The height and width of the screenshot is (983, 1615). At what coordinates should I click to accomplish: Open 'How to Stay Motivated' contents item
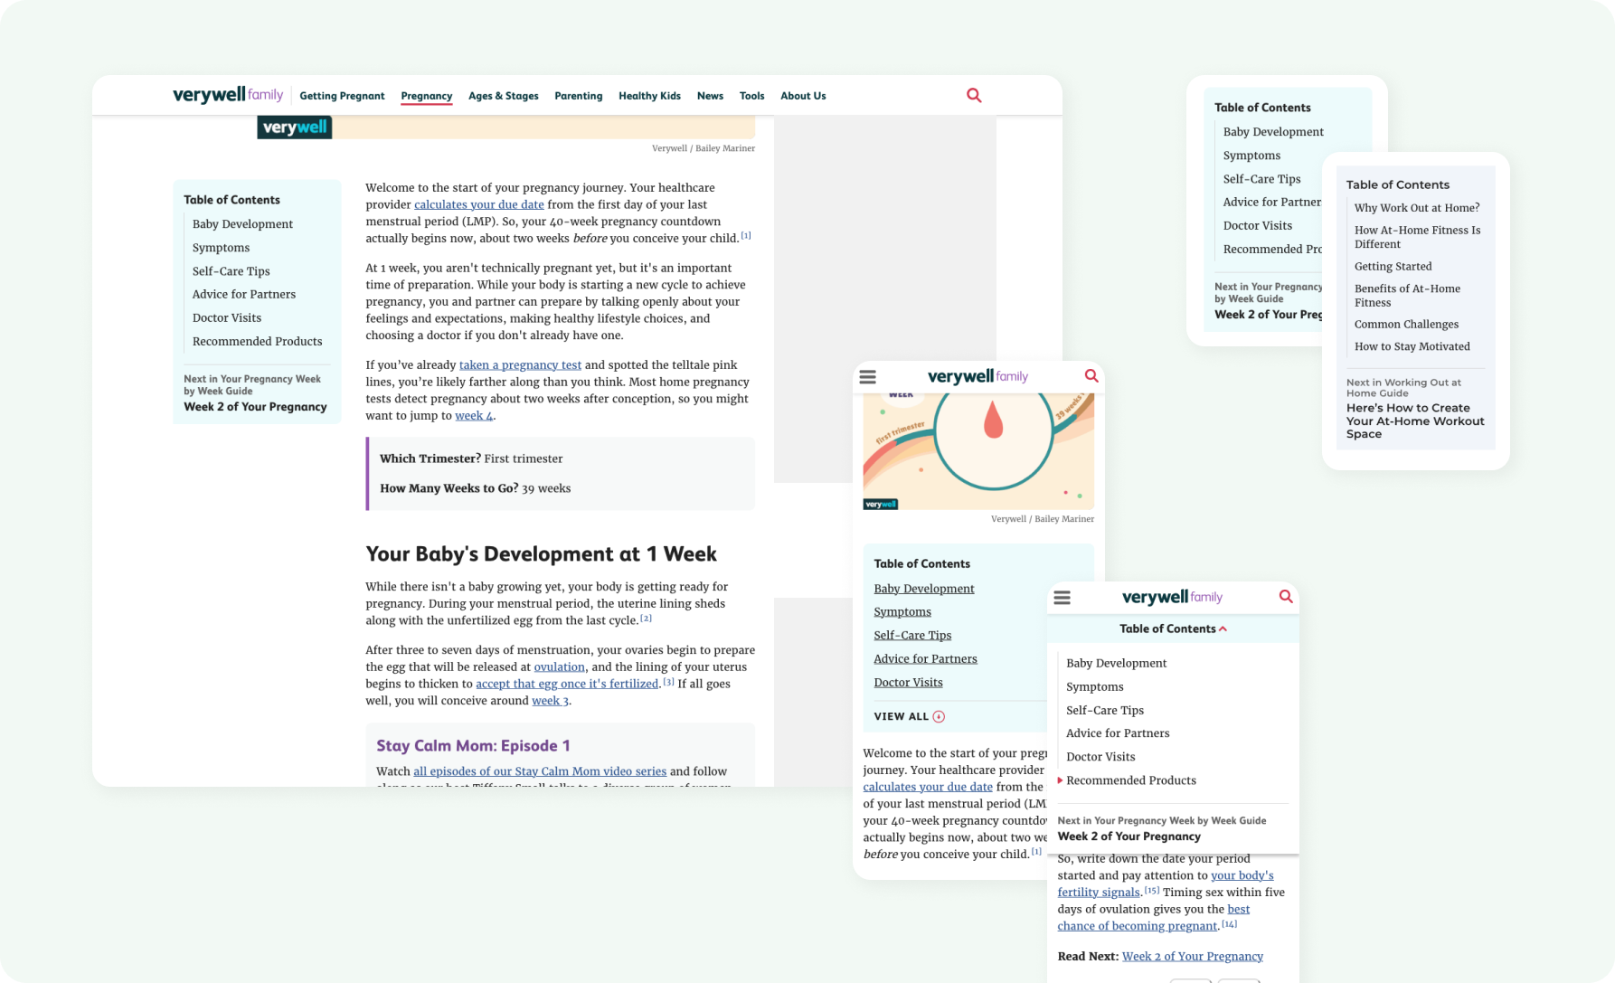click(x=1412, y=347)
